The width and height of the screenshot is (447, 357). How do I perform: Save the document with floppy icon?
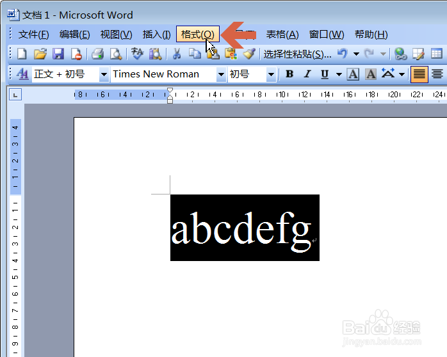pyautogui.click(x=58, y=54)
